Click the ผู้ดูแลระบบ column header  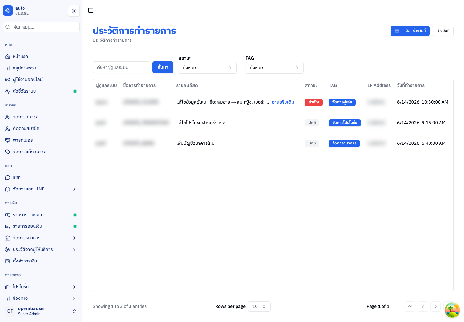coord(106,86)
